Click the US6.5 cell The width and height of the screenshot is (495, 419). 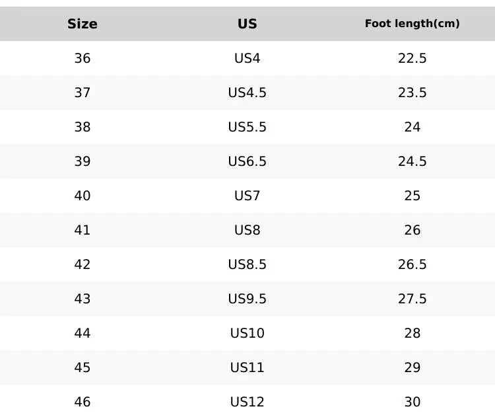pos(247,161)
